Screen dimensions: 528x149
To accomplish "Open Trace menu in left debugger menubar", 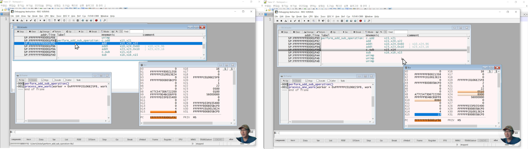I will tap(59, 16).
